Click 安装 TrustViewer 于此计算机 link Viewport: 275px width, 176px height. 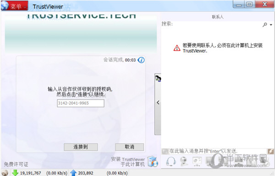coord(128,162)
